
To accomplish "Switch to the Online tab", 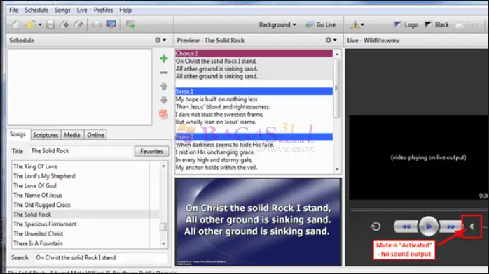I will click(96, 135).
